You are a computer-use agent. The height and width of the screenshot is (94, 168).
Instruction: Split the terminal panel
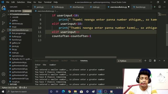pos(150,61)
